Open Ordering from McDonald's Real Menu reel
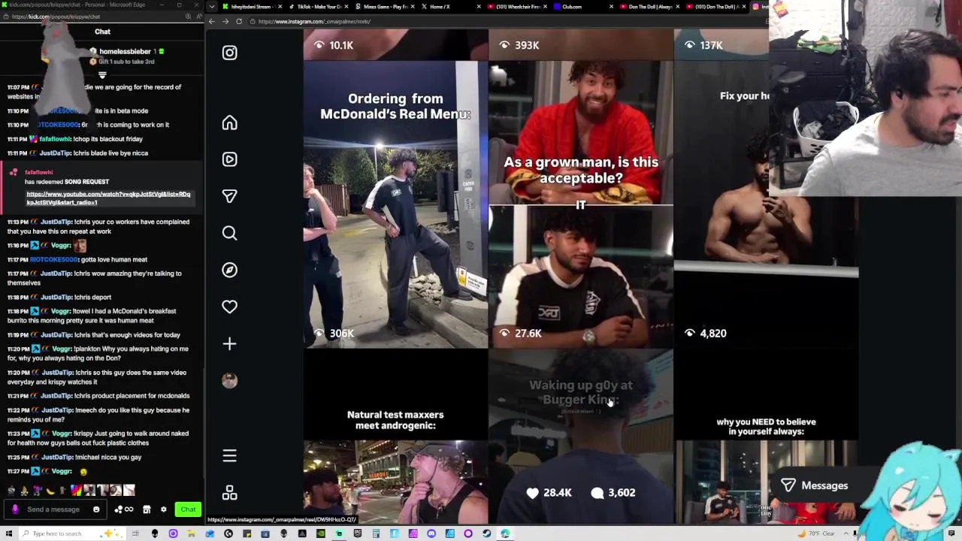Screen dimensions: 962x541 pyautogui.click(x=395, y=204)
